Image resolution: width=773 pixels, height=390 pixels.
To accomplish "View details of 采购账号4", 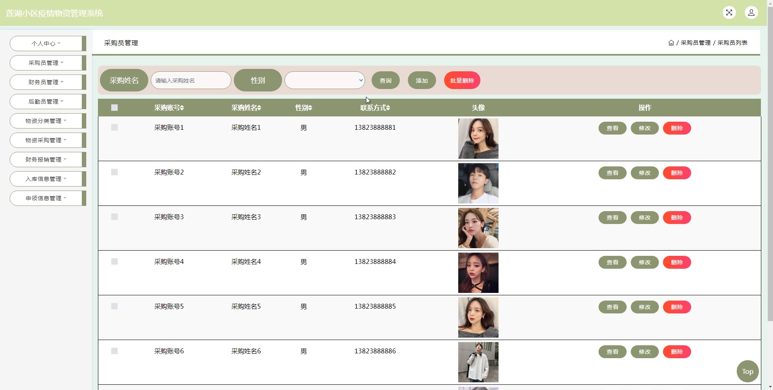I will click(x=613, y=262).
